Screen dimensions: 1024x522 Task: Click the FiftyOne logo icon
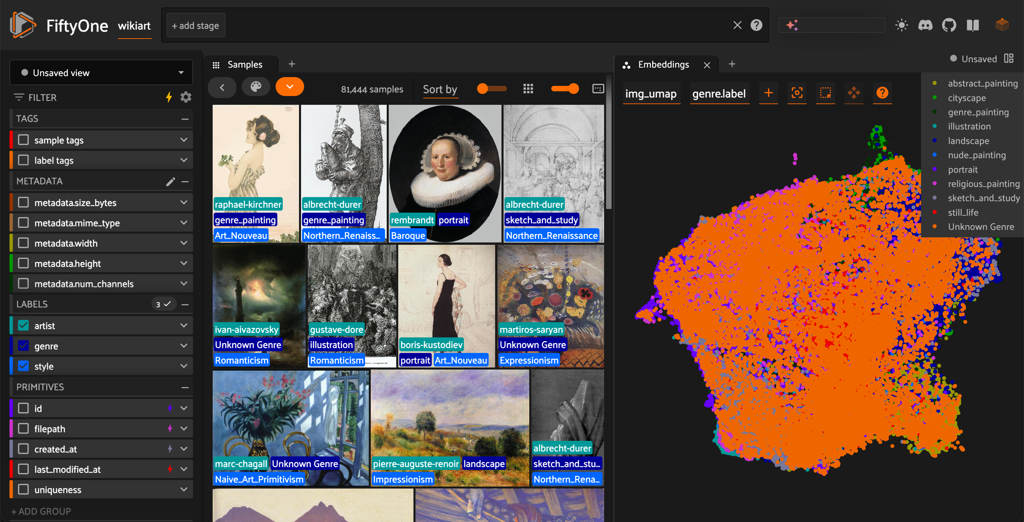[23, 25]
